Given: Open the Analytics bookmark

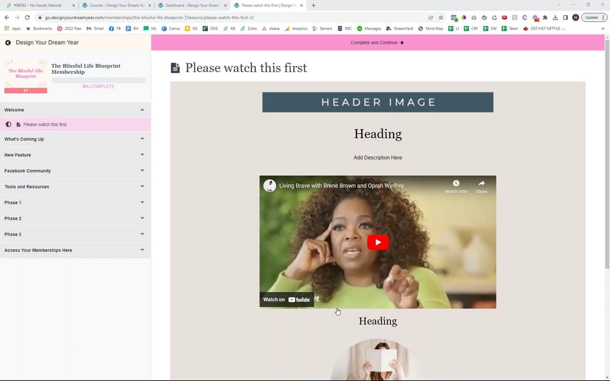Looking at the screenshot, I should [296, 29].
